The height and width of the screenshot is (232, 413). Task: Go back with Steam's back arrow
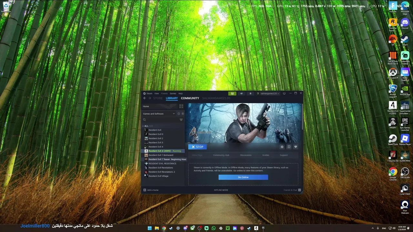[145, 98]
